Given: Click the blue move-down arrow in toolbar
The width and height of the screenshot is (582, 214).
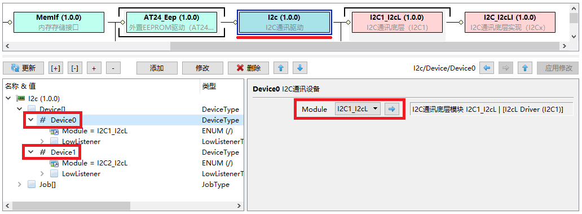Looking at the screenshot, I should tap(300, 68).
